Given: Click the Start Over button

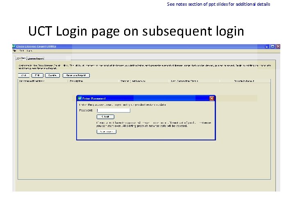Looking at the screenshot, I should tap(106, 131).
